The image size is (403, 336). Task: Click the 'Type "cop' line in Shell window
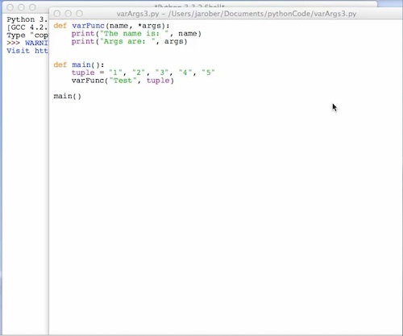pyautogui.click(x=27, y=35)
